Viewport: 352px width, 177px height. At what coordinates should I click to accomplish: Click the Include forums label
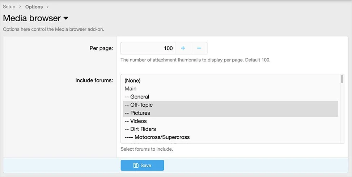coord(94,80)
